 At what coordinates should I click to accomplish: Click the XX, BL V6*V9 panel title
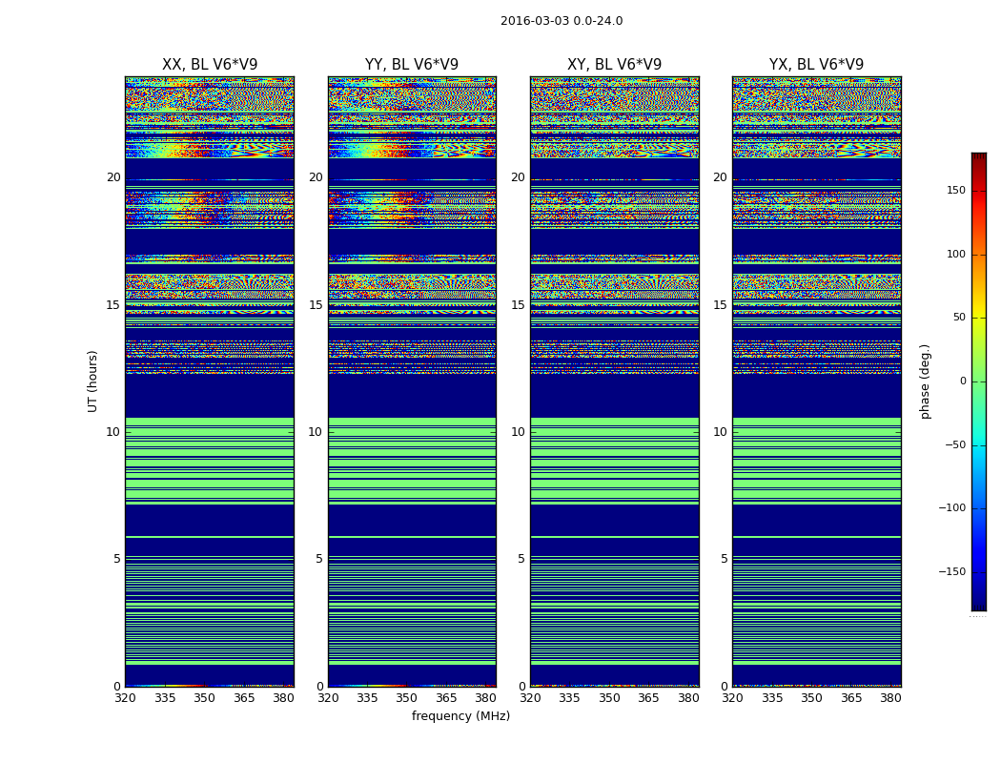pos(210,65)
